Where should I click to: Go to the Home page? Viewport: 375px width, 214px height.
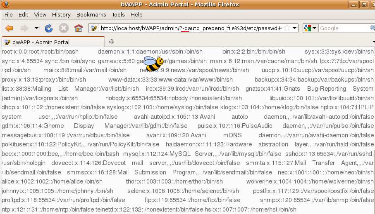tap(78, 28)
